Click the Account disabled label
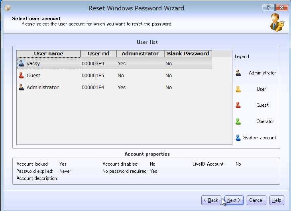291x211 pixels. tap(120, 164)
